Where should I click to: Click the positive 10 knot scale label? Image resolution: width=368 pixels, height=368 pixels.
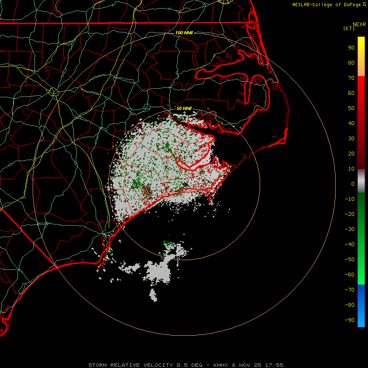tap(351, 169)
